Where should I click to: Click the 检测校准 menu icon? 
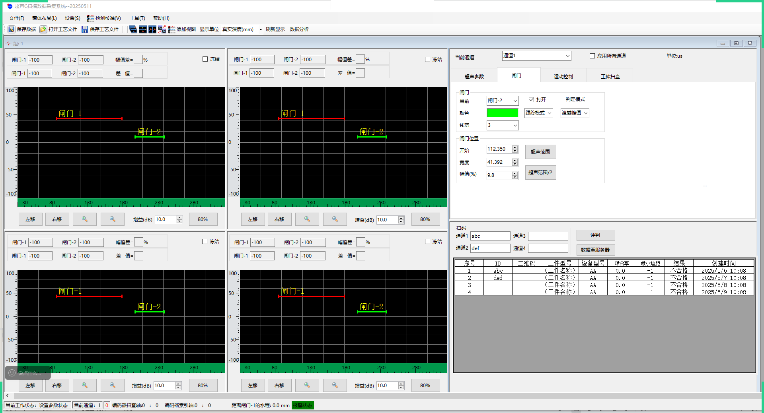point(90,18)
